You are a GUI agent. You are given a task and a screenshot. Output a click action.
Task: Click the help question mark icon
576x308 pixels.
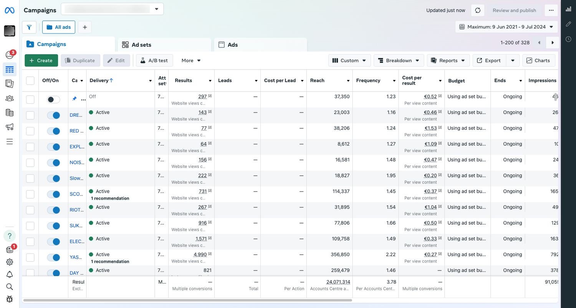click(10, 236)
